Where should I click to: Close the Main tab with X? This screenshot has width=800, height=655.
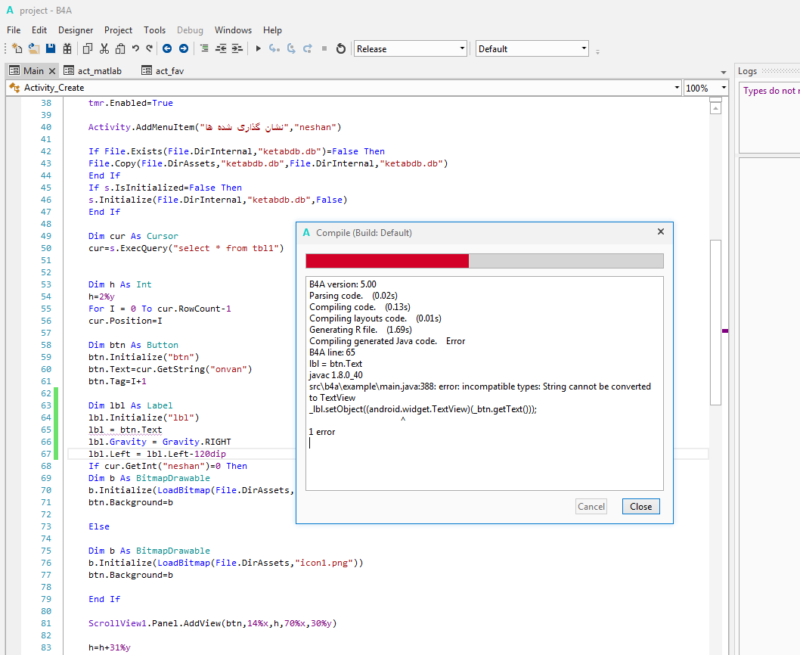[52, 70]
